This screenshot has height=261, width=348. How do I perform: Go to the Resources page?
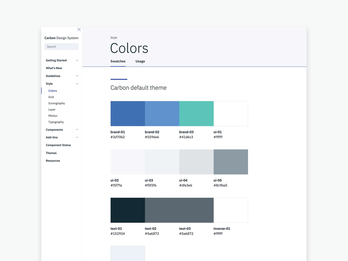53,161
